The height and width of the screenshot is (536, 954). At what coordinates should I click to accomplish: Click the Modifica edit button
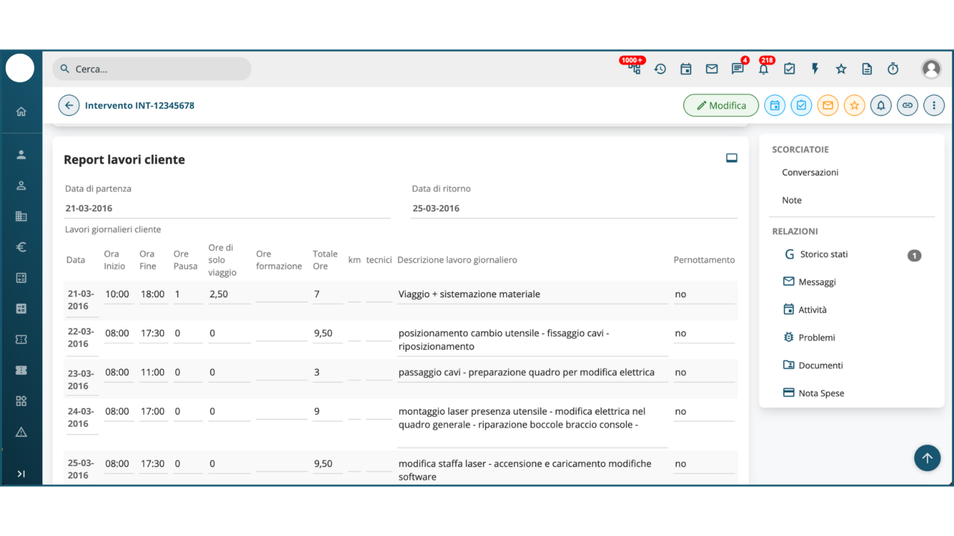721,105
